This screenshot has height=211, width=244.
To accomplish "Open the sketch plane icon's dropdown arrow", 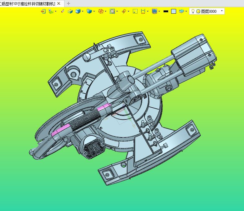I will pos(56,11).
